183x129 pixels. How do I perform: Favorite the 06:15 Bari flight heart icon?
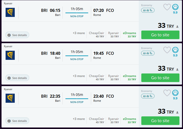click(167, 7)
